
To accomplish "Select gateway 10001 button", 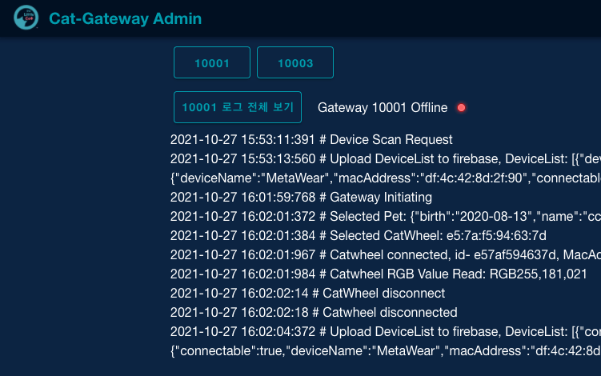I will click(x=212, y=62).
